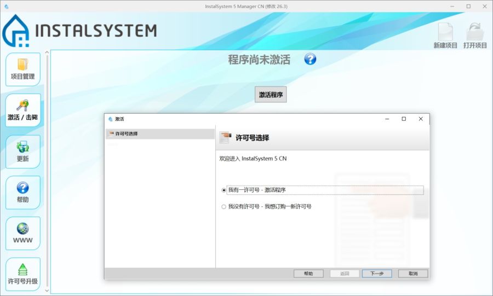Screen dimensions: 493x296
Task: Select the 激活 / 击毙 keys icon
Action: [x=22, y=110]
